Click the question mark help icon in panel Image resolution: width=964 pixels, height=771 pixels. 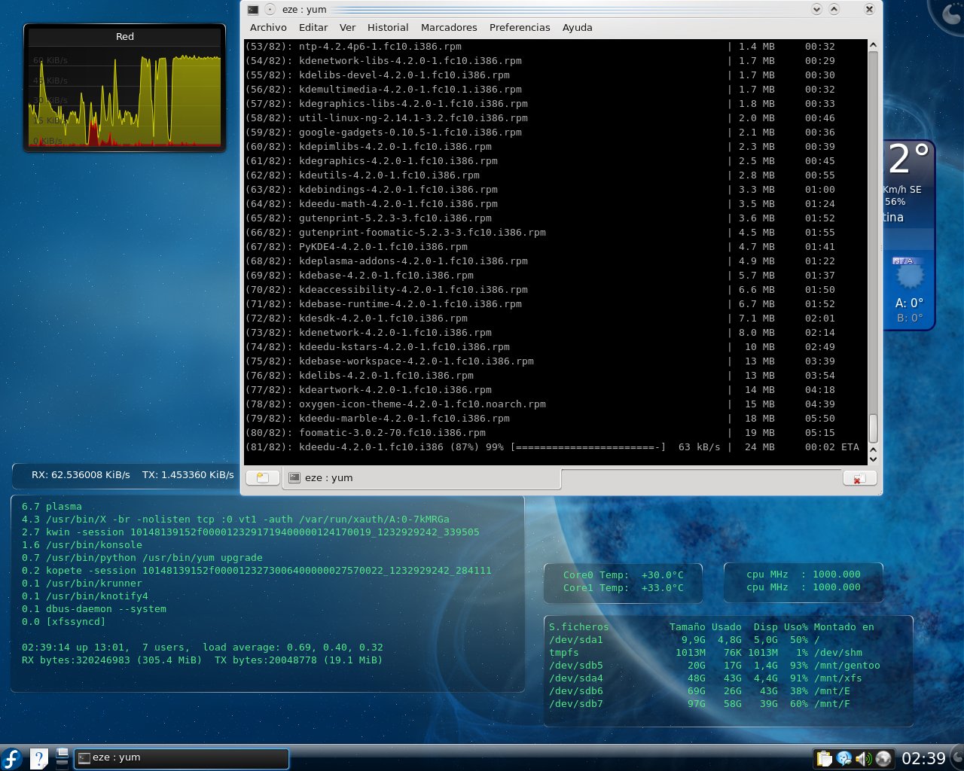[x=38, y=758]
